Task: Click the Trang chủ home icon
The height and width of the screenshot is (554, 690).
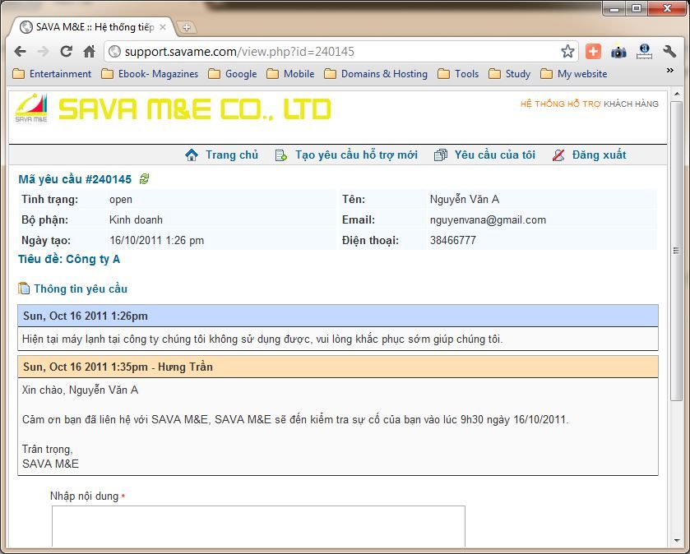Action: point(192,155)
